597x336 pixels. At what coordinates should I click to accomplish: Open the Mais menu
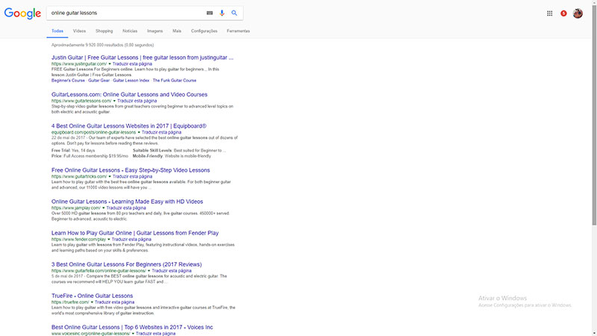pos(177,31)
